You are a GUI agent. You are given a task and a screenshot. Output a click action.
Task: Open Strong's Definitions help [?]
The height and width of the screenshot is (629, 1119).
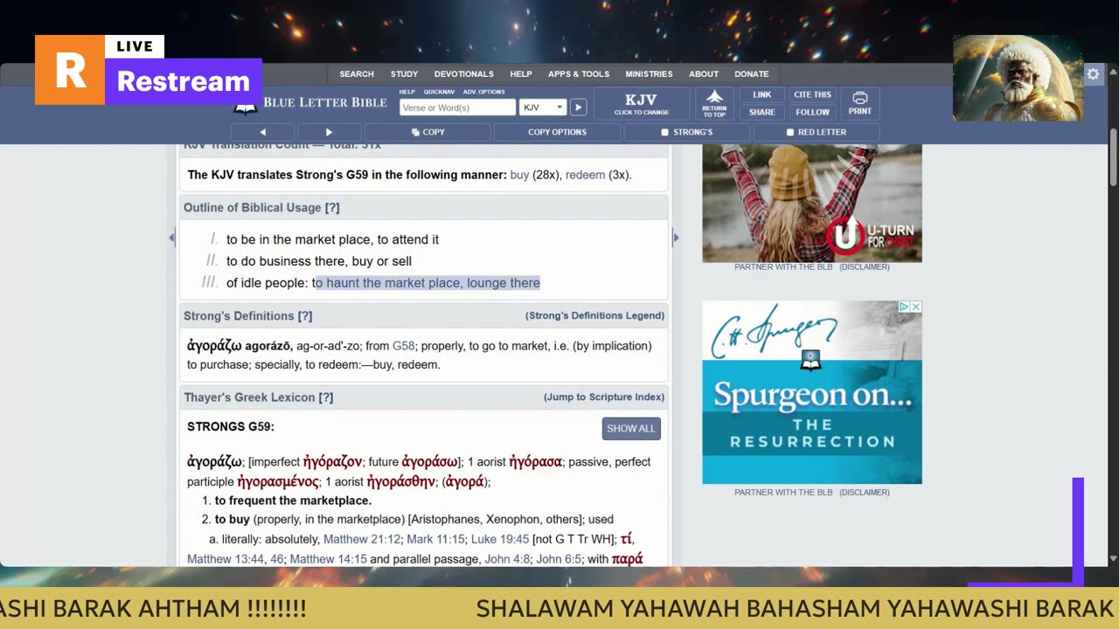(305, 316)
